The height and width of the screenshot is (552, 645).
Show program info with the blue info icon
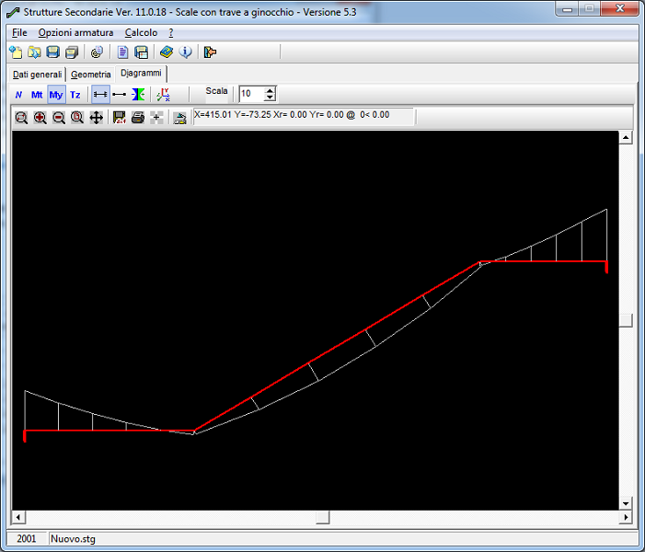[185, 52]
